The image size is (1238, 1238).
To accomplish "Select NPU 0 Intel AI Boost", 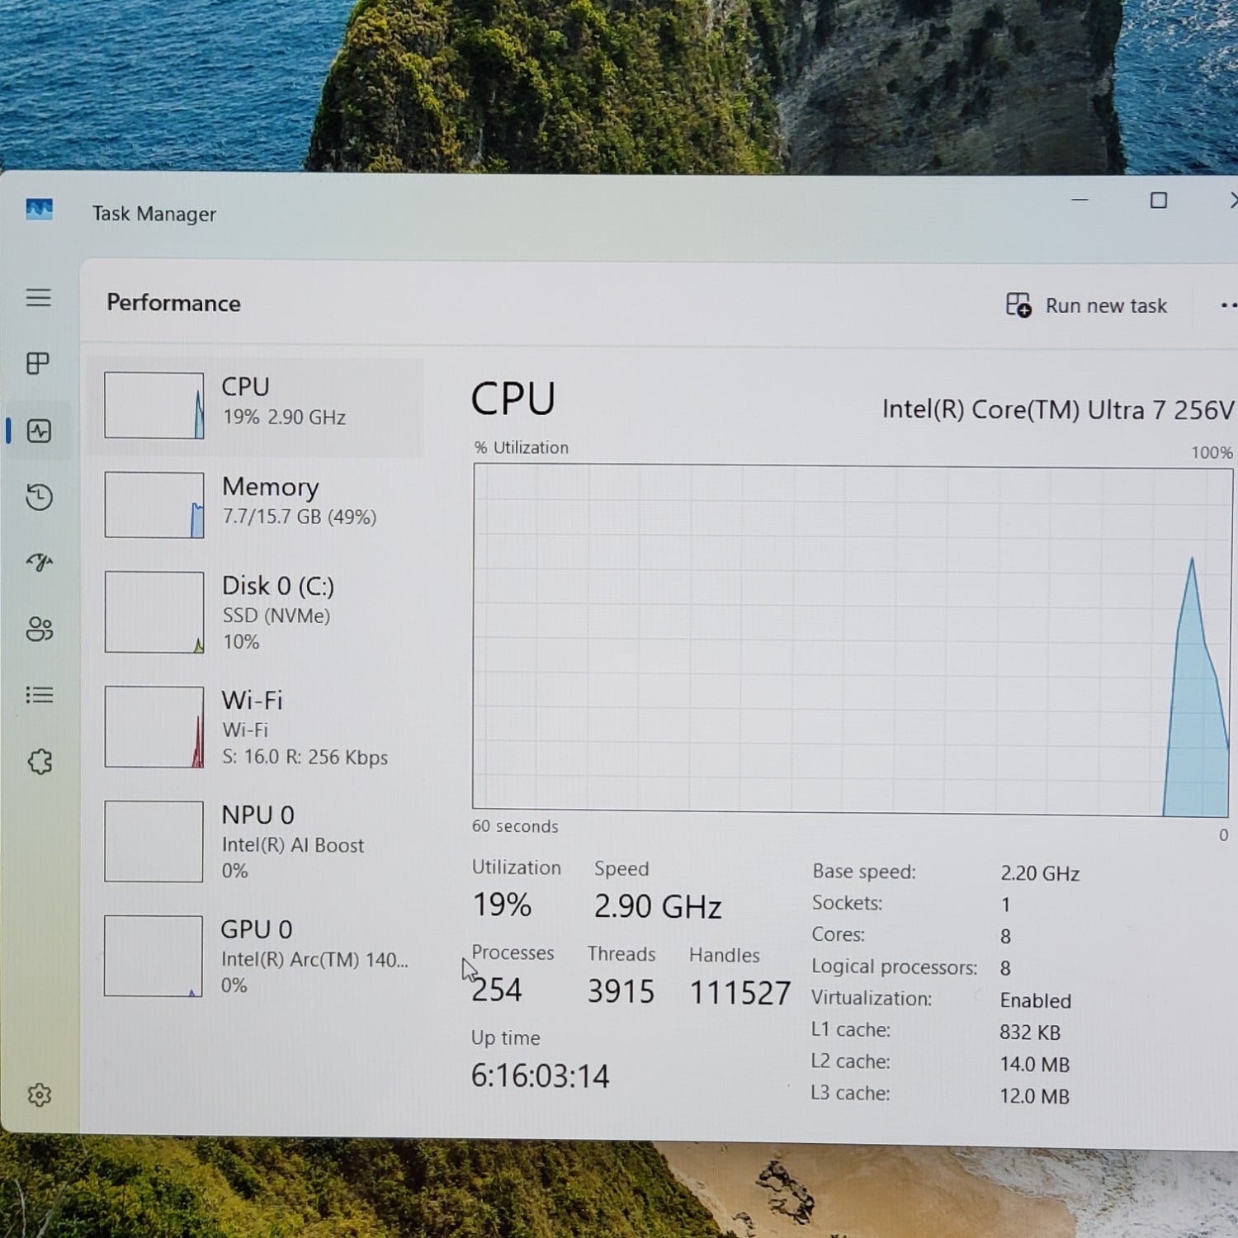I will [x=256, y=841].
